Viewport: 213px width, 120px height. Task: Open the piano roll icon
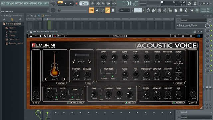154,10
